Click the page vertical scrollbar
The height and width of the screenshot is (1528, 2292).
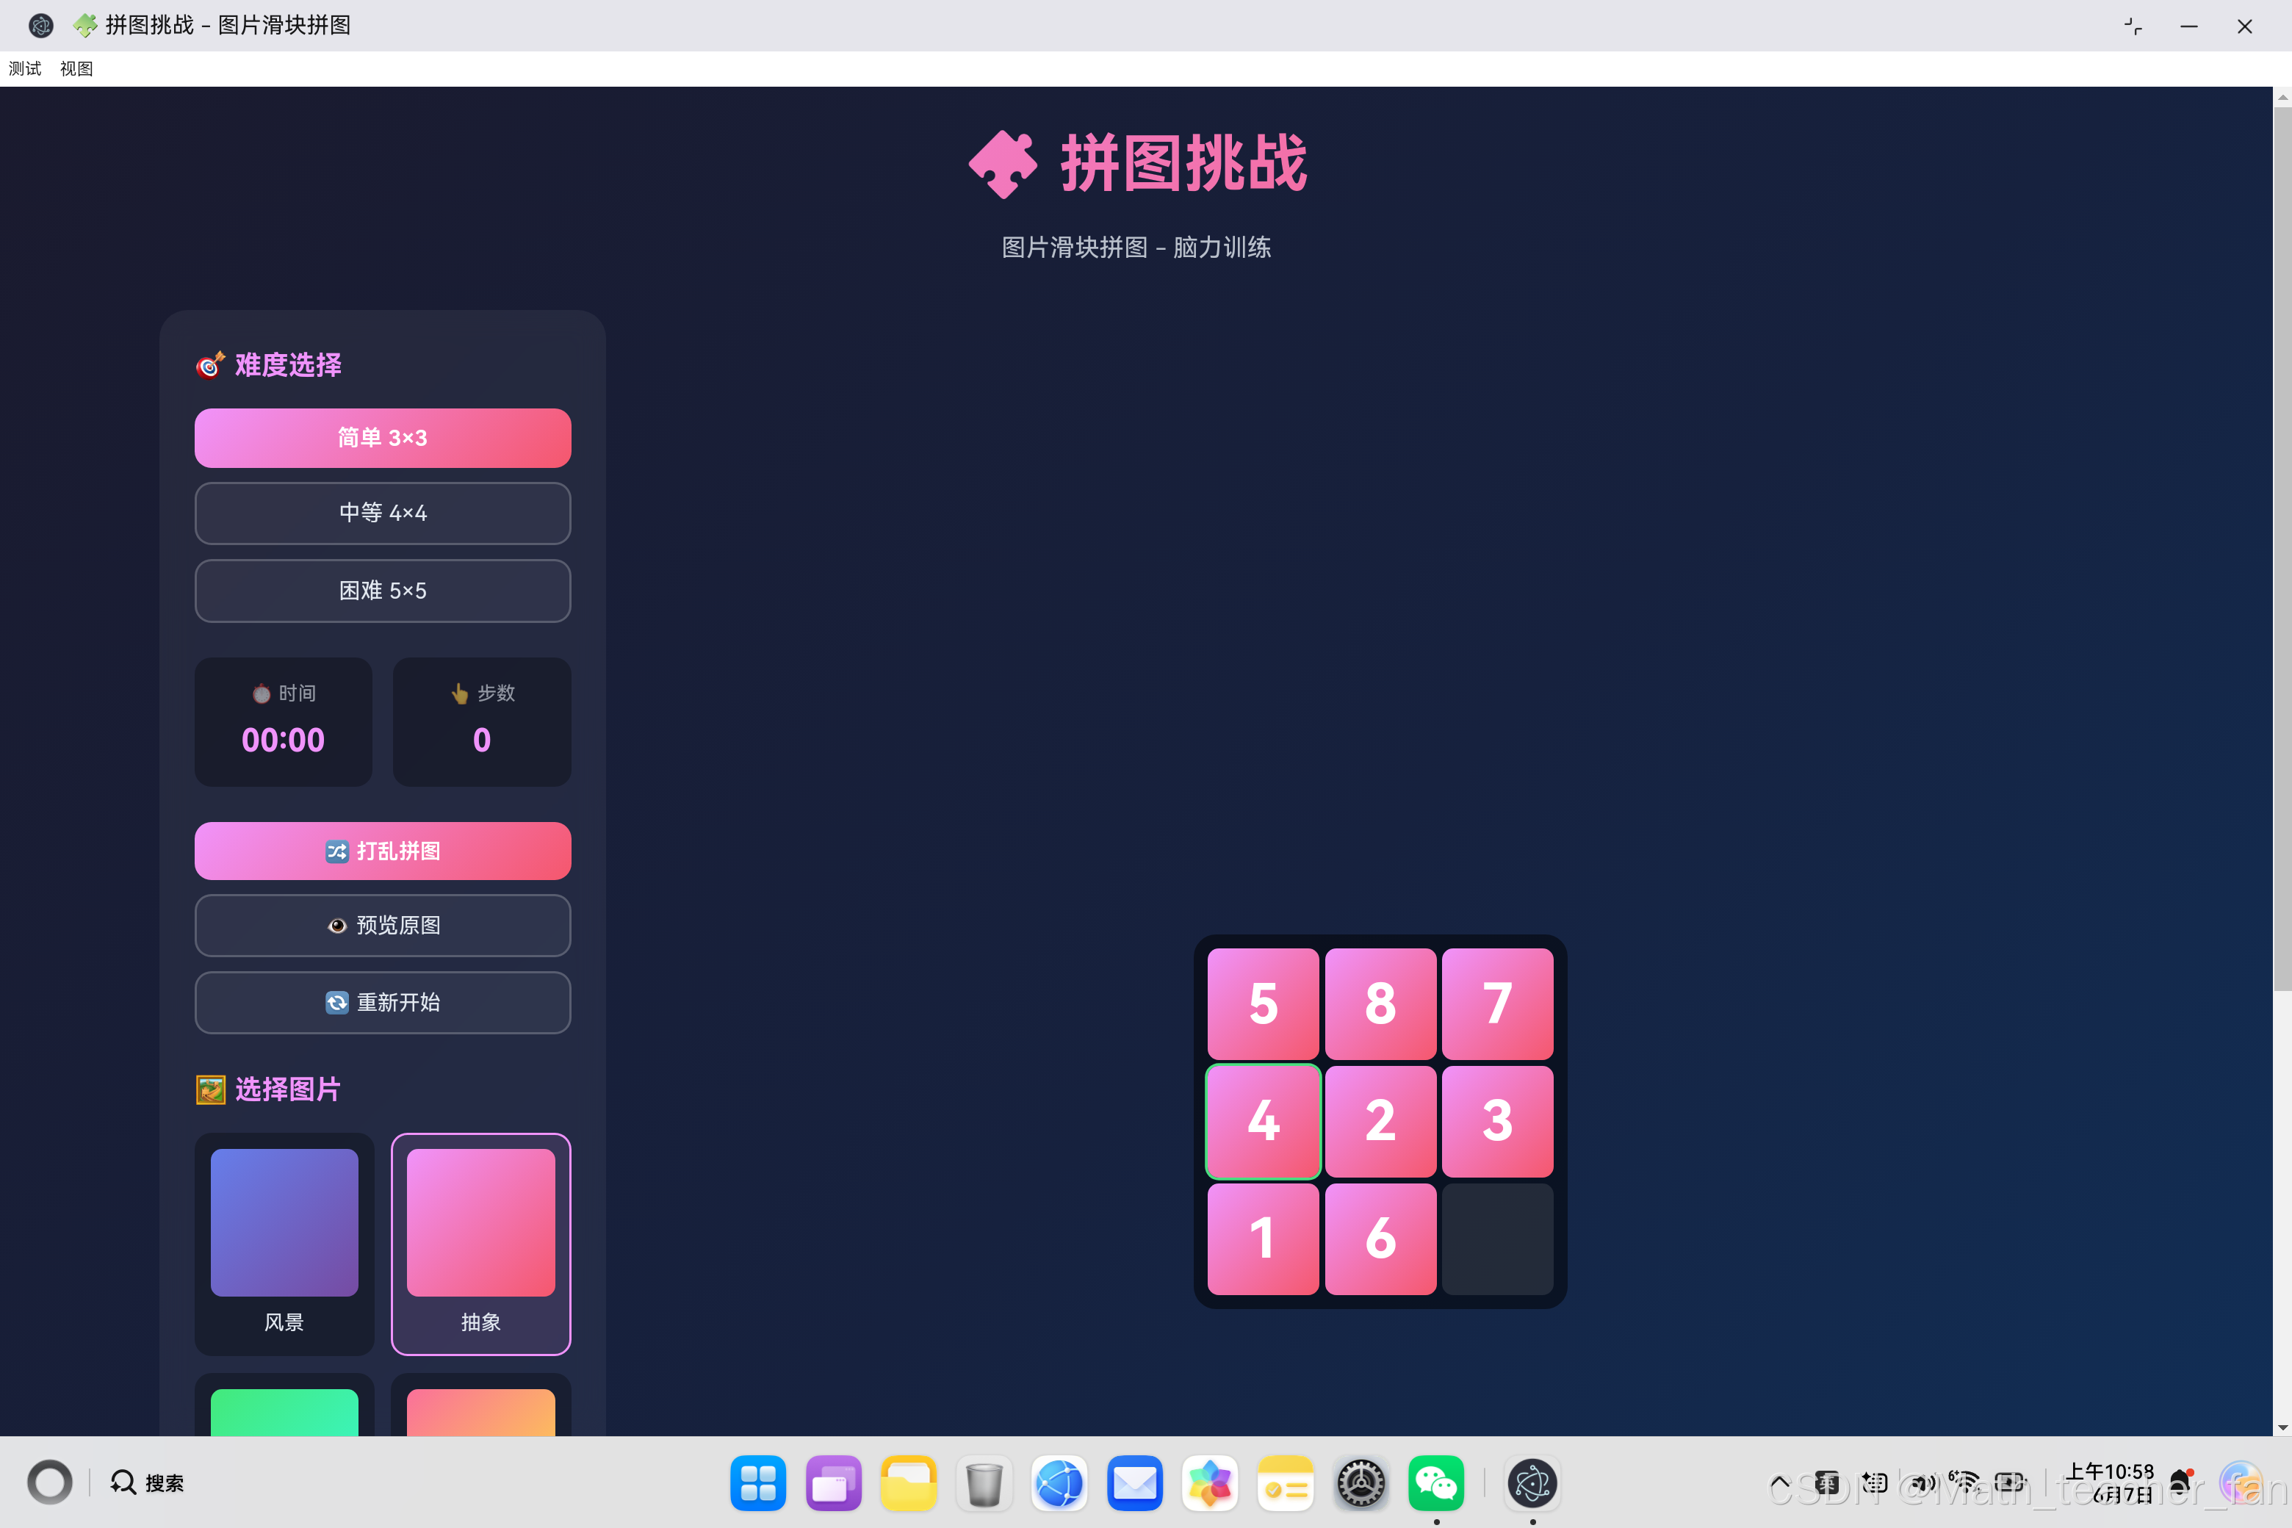(x=2282, y=550)
